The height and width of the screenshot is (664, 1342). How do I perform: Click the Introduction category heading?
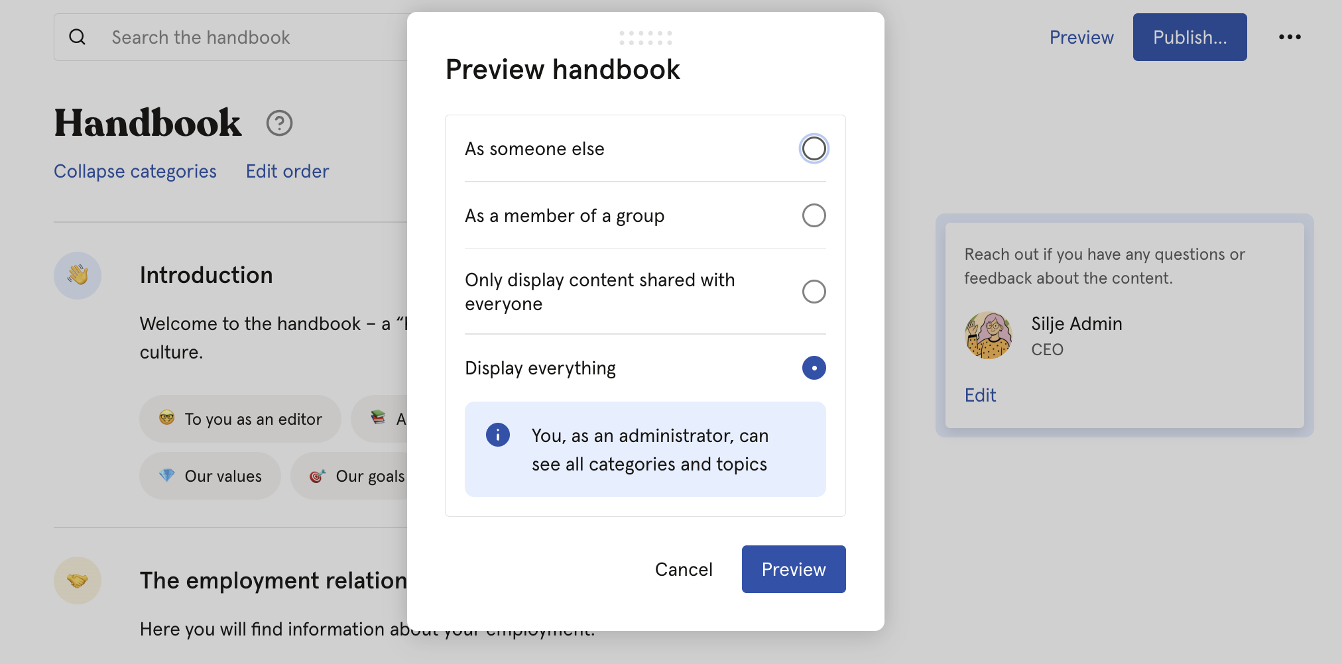206,275
